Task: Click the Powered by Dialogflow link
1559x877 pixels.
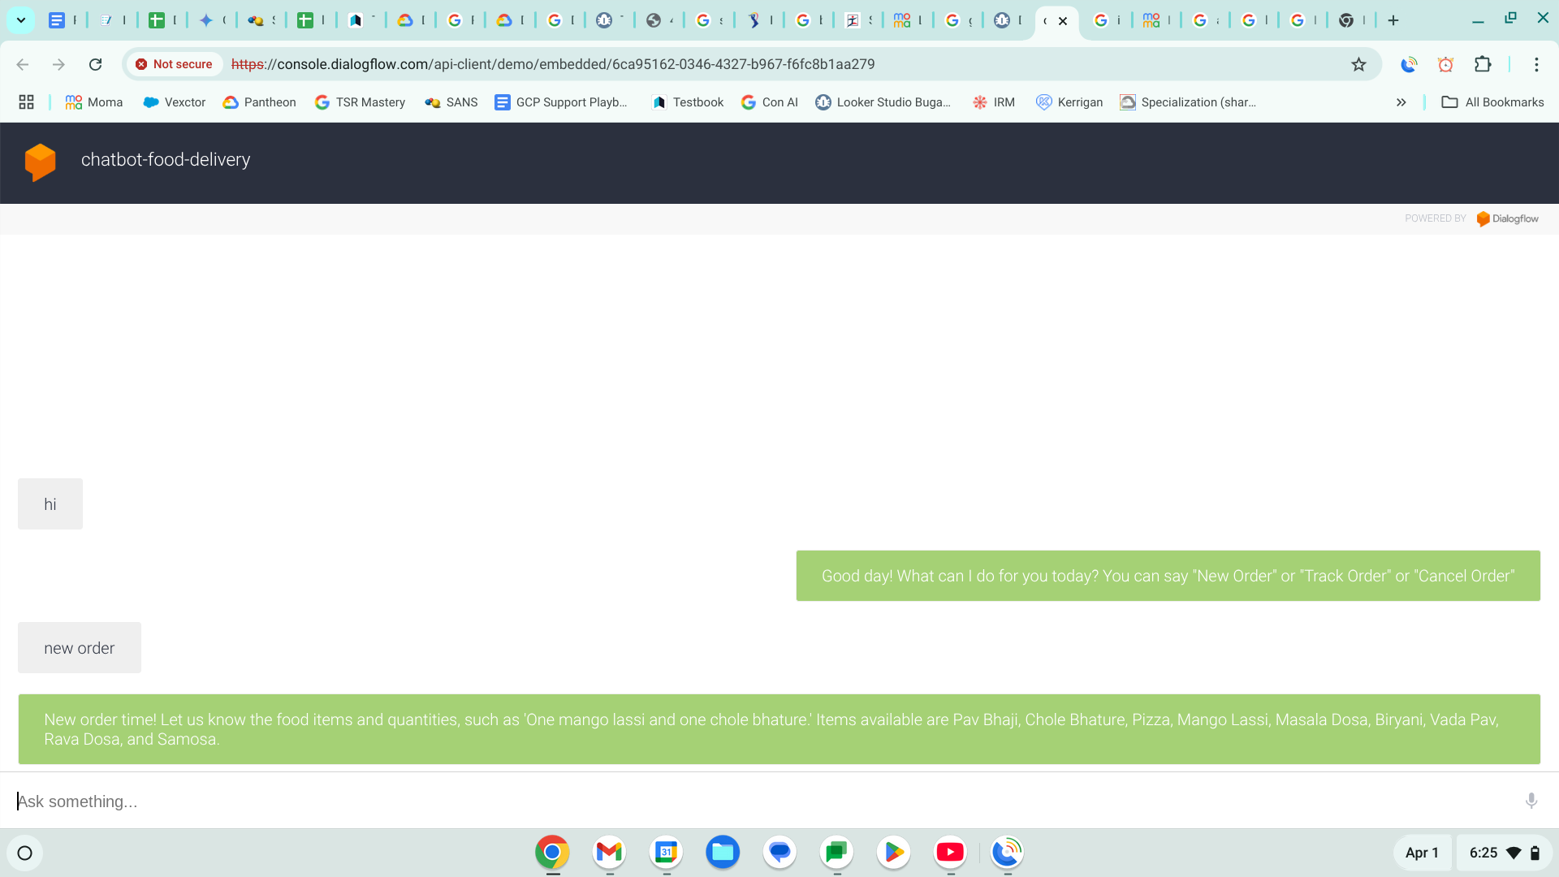Action: click(1506, 218)
